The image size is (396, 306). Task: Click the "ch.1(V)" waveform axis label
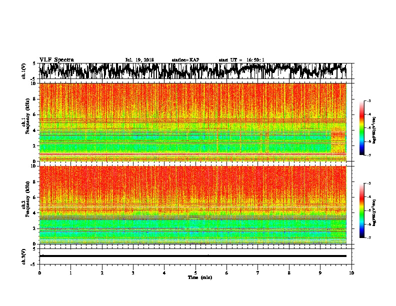click(x=23, y=71)
